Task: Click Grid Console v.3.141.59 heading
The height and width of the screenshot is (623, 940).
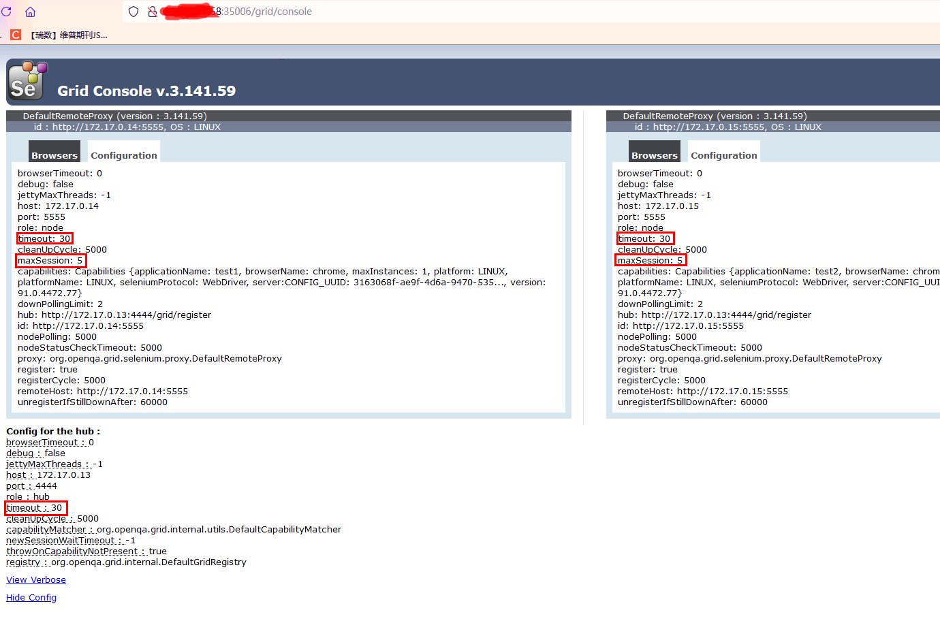Action: pyautogui.click(x=146, y=91)
